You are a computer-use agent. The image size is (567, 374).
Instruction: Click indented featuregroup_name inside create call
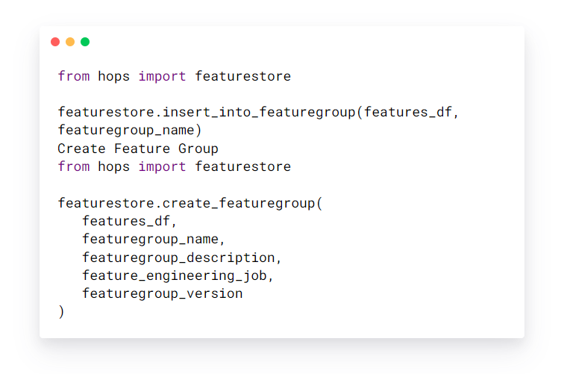tap(151, 240)
